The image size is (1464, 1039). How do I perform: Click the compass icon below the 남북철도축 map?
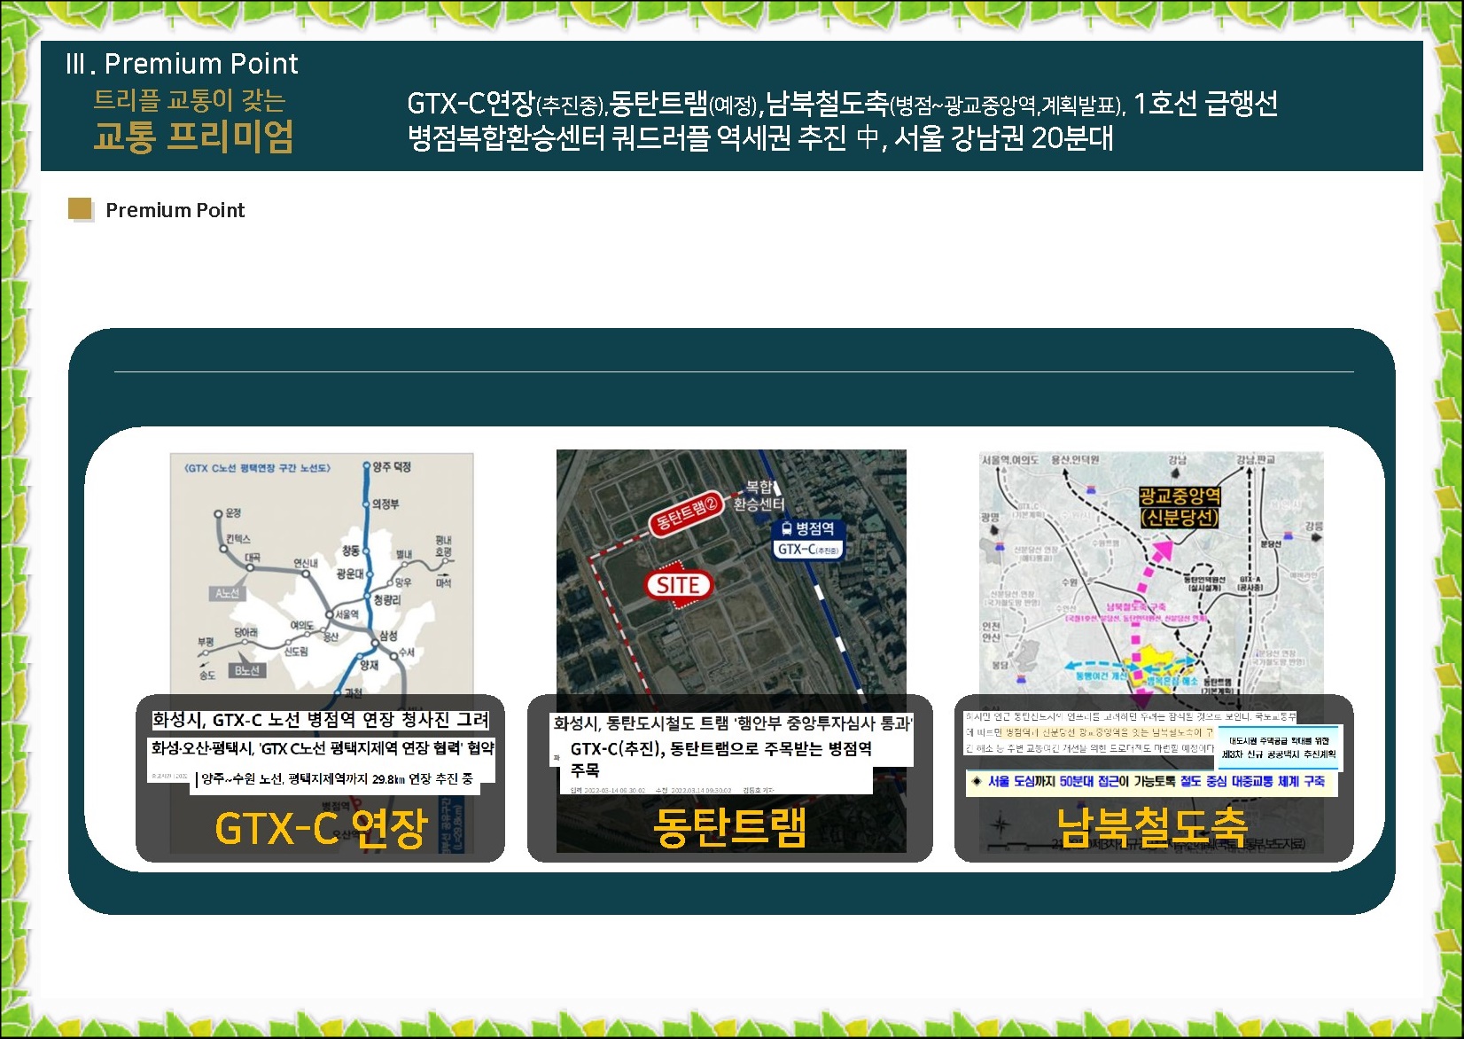pyautogui.click(x=1001, y=824)
